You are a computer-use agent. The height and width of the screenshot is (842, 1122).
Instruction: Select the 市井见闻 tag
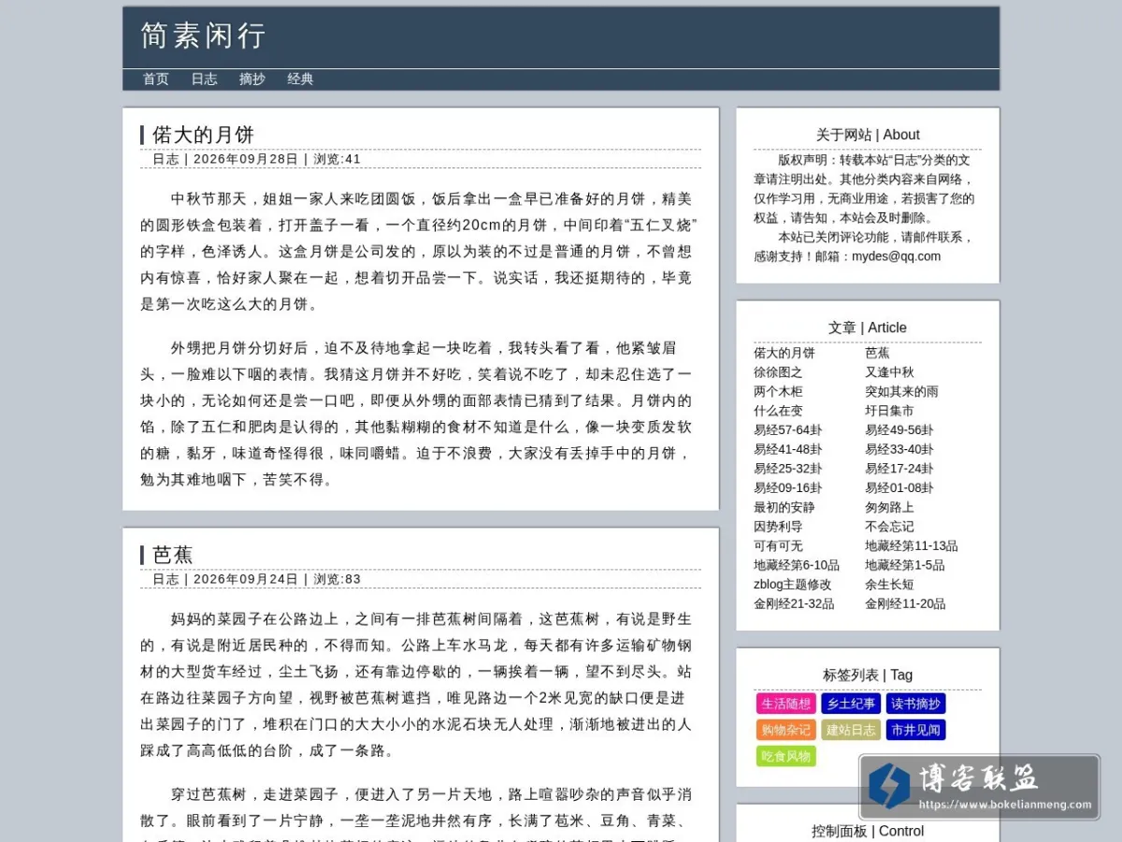tap(916, 730)
